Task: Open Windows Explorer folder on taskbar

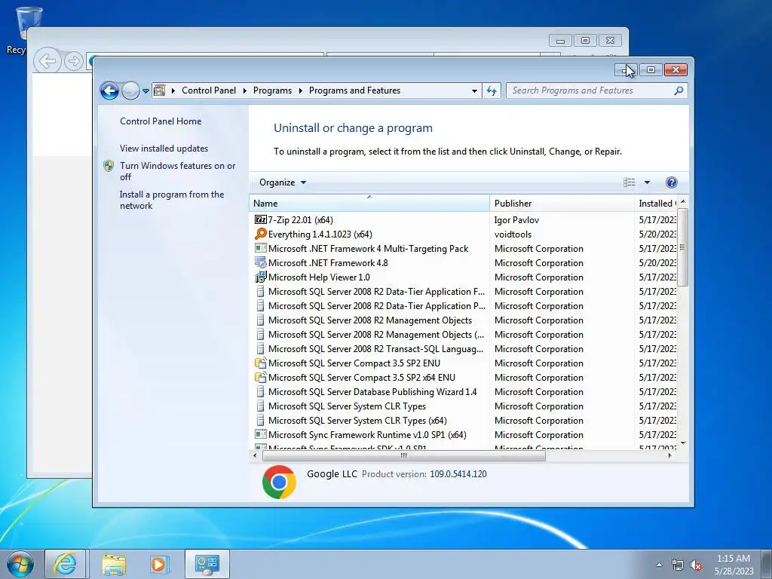Action: (114, 565)
